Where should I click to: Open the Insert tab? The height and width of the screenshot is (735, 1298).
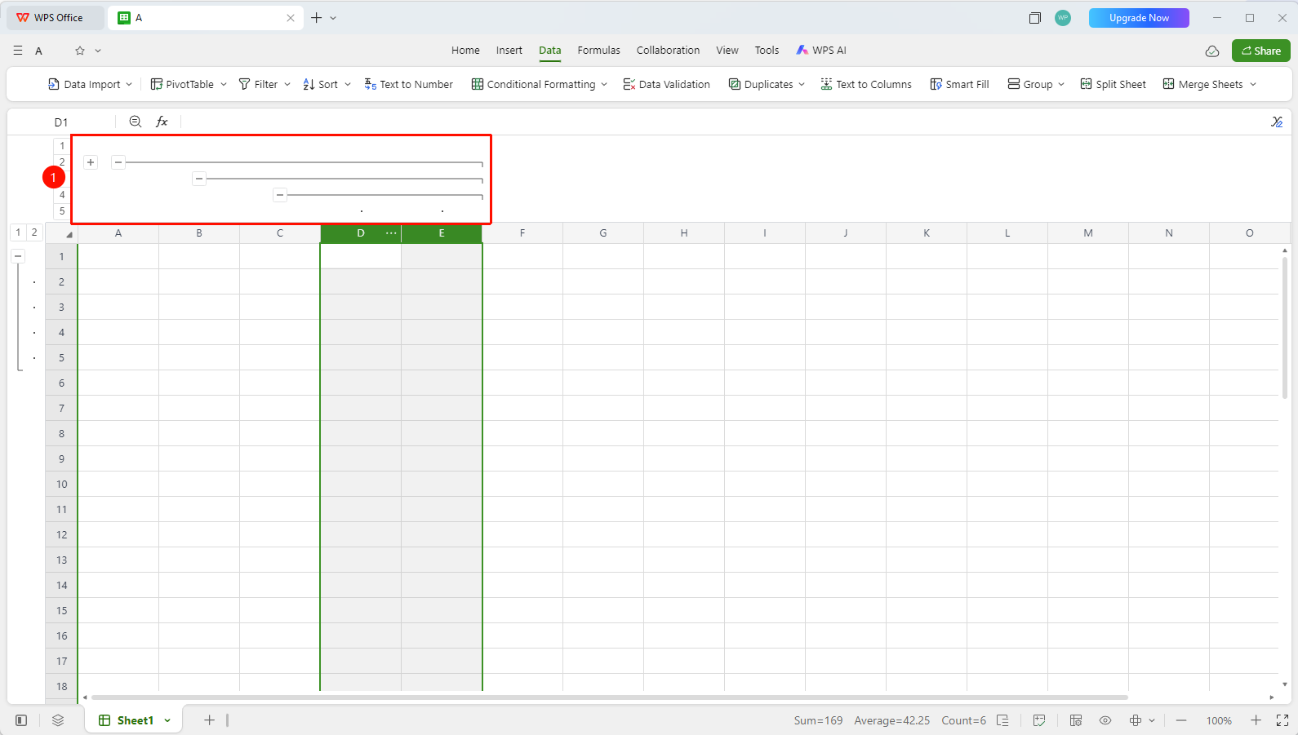point(509,51)
